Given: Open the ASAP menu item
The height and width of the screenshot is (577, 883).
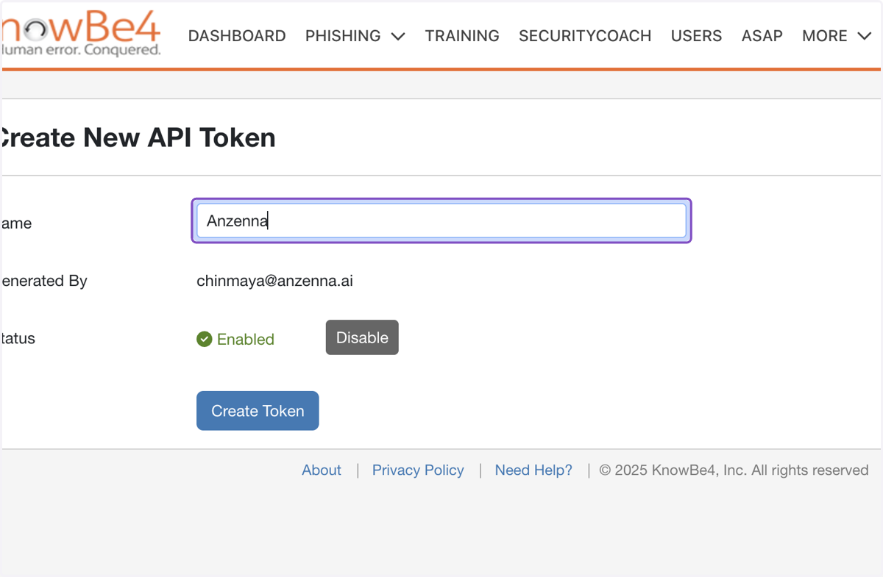Looking at the screenshot, I should [x=762, y=36].
